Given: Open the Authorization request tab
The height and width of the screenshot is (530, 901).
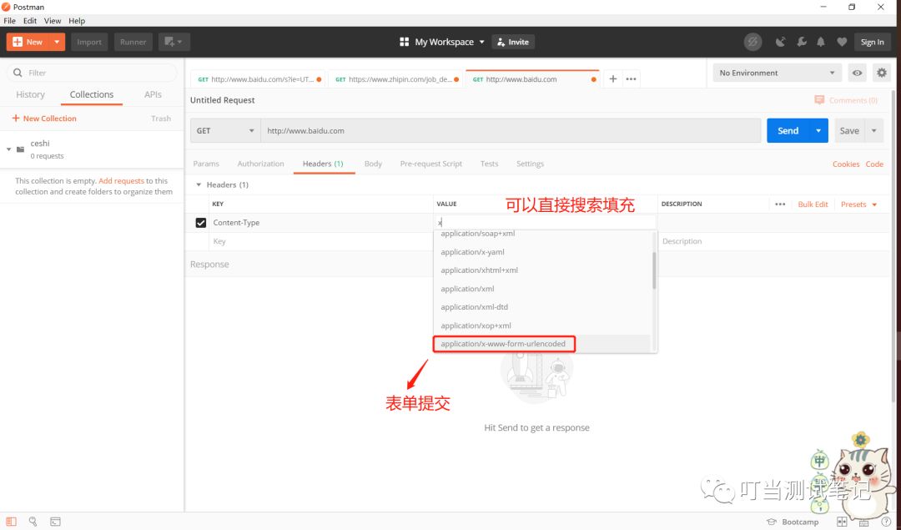Looking at the screenshot, I should (261, 164).
